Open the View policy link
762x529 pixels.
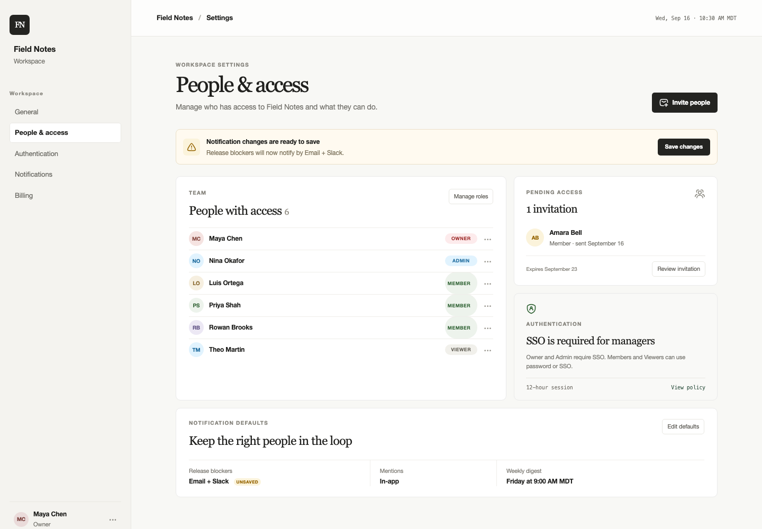point(688,388)
